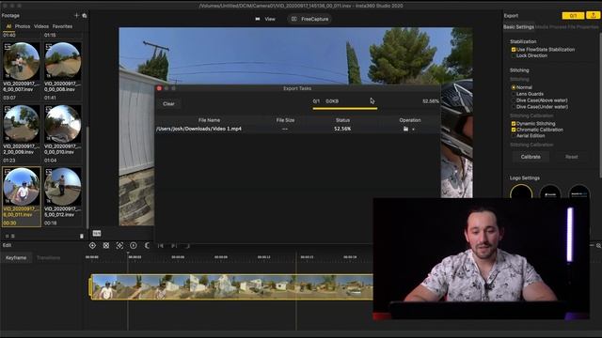This screenshot has width=602, height=338.
Task: Toggle Dynamic Stitching checkbox
Action: tap(514, 123)
